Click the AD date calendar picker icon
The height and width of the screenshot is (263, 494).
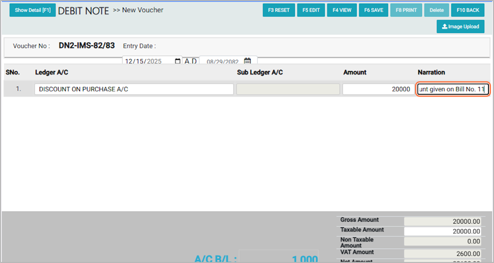pyautogui.click(x=177, y=61)
